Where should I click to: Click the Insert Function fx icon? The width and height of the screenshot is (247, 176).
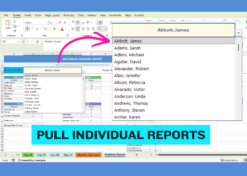pyautogui.click(x=37, y=42)
